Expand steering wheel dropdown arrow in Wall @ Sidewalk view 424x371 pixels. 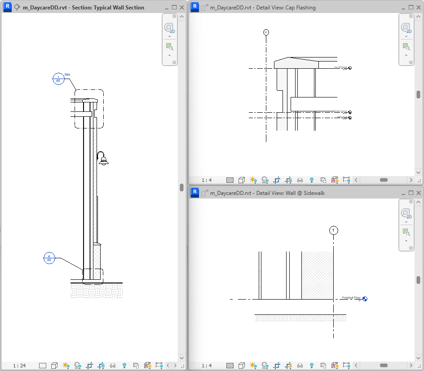point(406,222)
